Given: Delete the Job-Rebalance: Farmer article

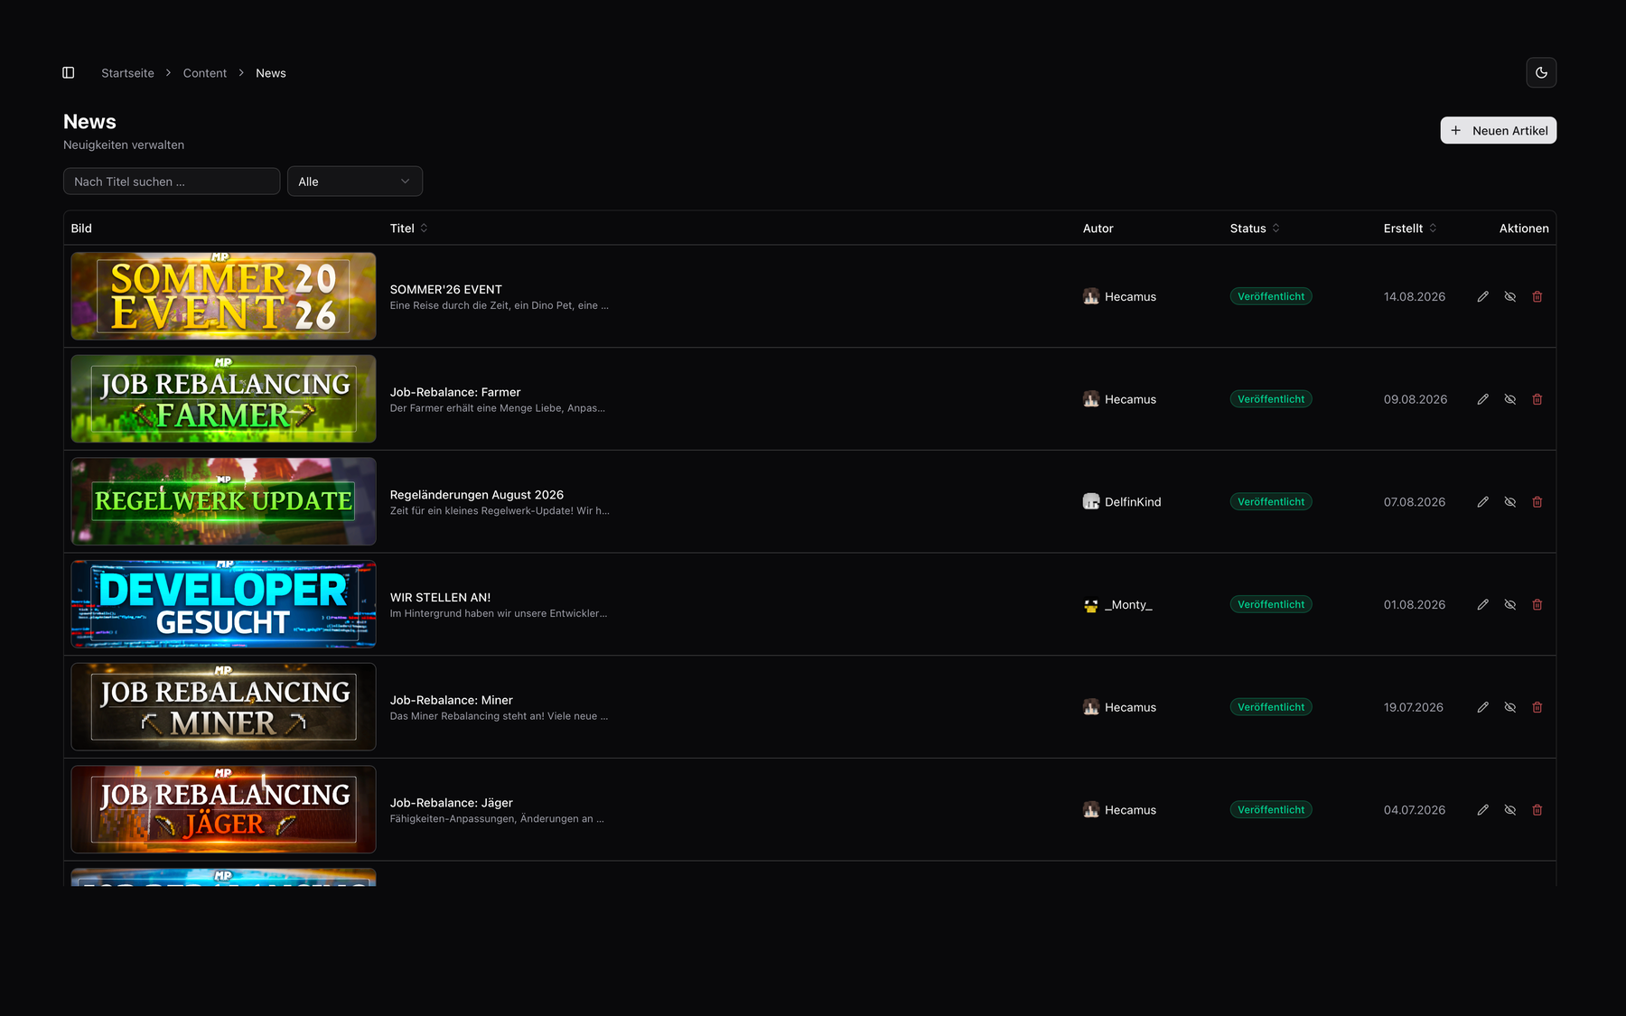Looking at the screenshot, I should click(1537, 399).
